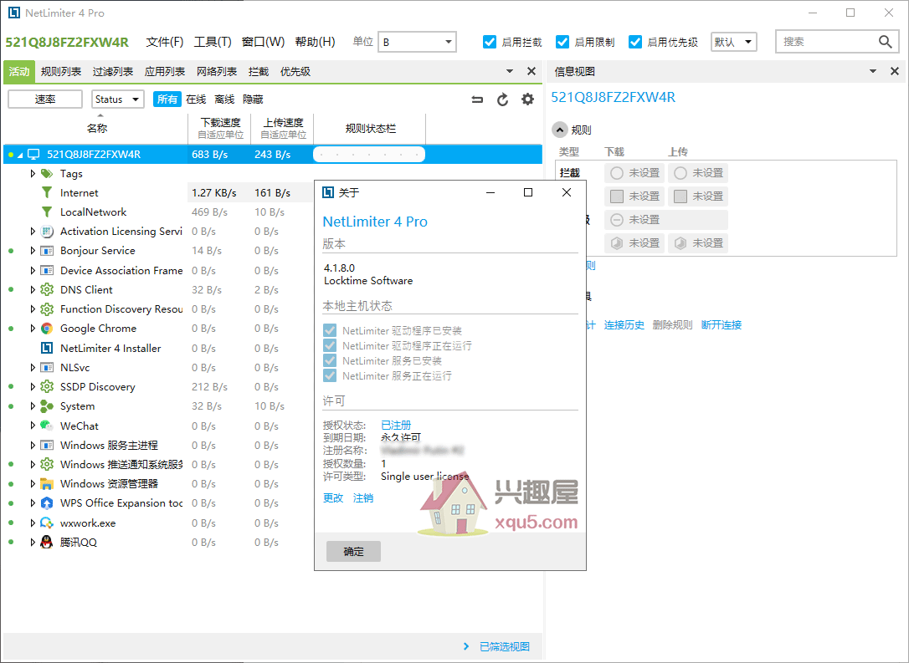
Task: Click 确定 in the About dialog
Action: 353,551
